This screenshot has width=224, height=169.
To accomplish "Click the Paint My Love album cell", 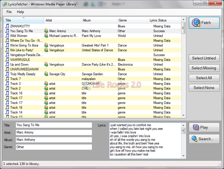I will coord(91,36).
